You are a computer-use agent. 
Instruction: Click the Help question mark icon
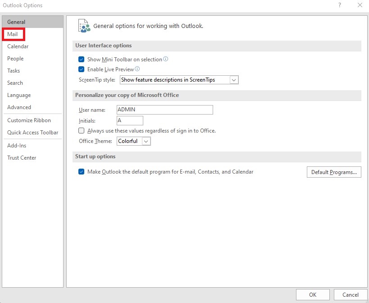pos(339,5)
